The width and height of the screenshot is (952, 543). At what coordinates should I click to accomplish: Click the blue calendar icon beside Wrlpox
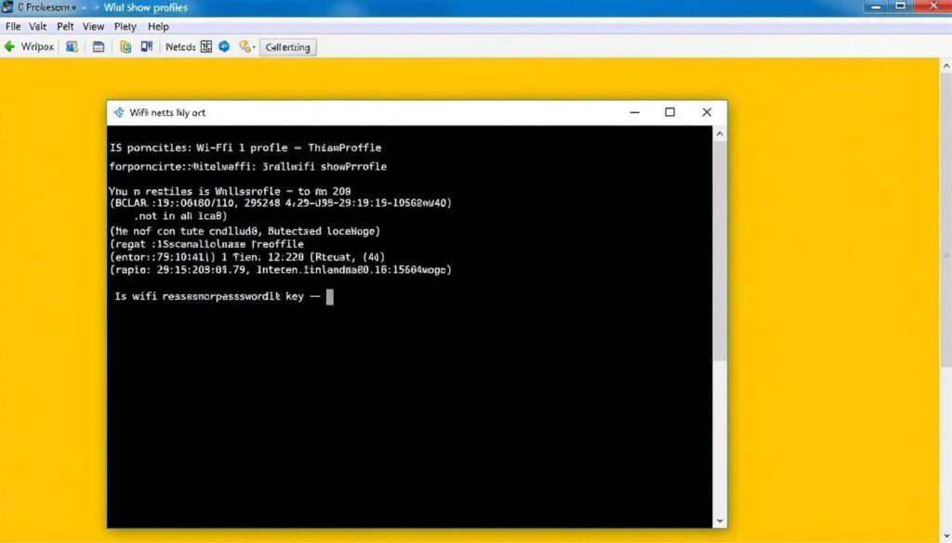tap(72, 46)
